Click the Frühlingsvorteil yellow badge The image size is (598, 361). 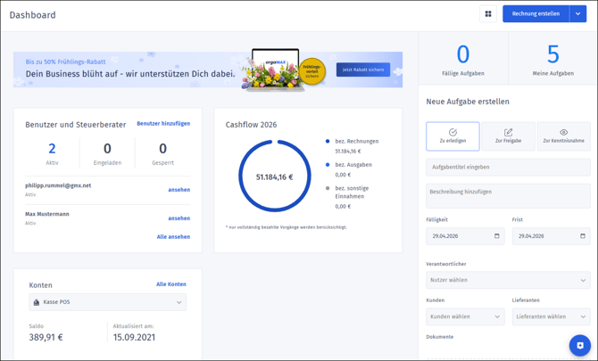pos(312,71)
